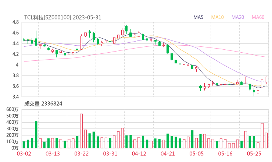This screenshot has width=272, height=162.
Task: Click the 05-25 date axis label
Action: pyautogui.click(x=254, y=154)
